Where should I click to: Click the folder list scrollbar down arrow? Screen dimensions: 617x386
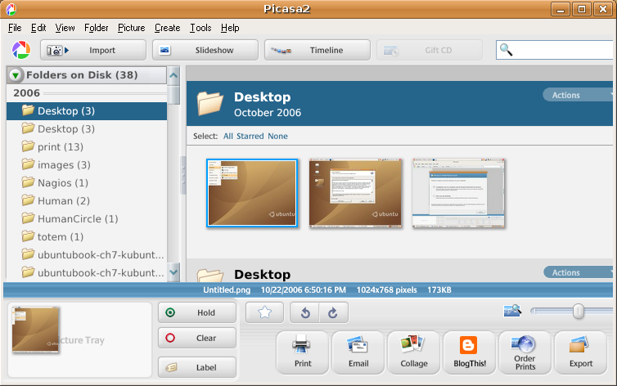(x=173, y=272)
